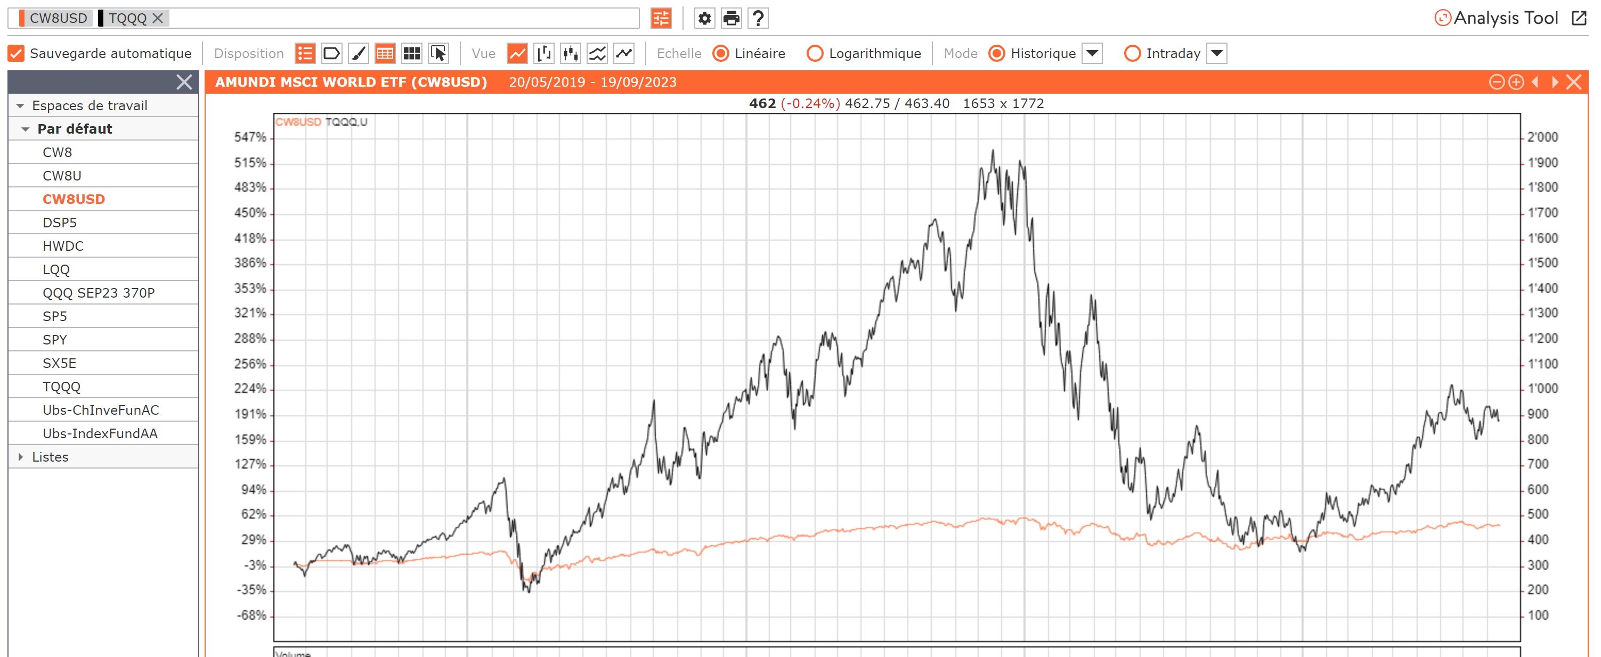Open help using the question mark icon
This screenshot has width=1601, height=657.
click(x=758, y=18)
